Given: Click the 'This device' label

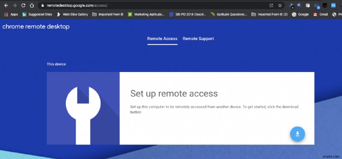Looking at the screenshot, I should [56, 64].
